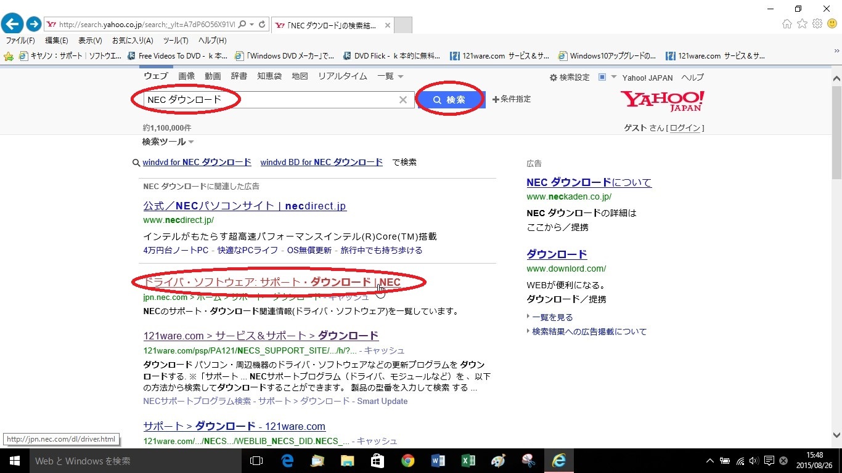Open 121ware.com > サービス&サポート > ダウンロード result

tap(261, 336)
